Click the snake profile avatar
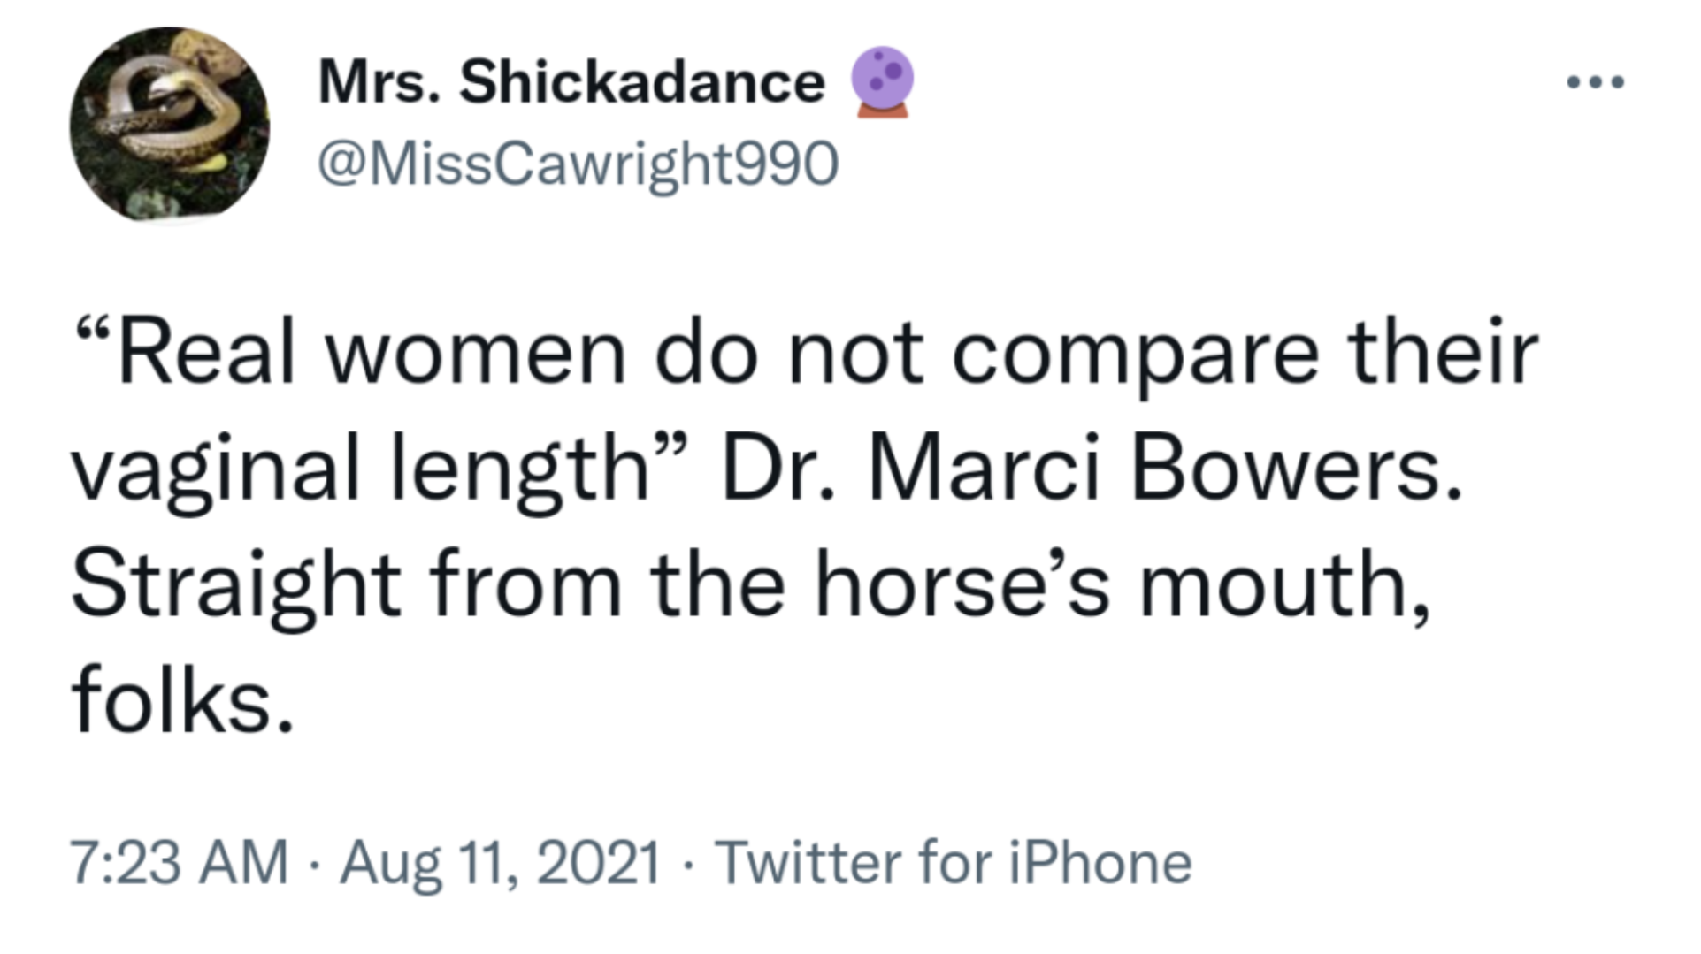 (170, 125)
